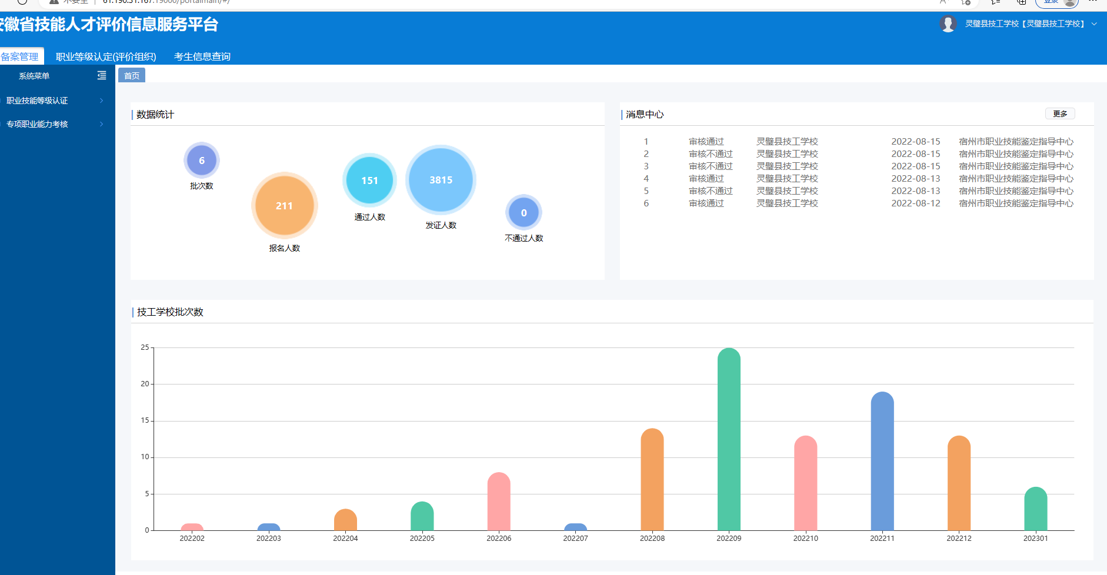1107x575 pixels.
Task: Click the platform title in header
Action: pos(109,25)
